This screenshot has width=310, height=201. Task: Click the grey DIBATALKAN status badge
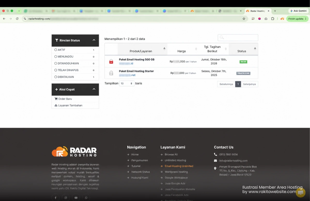(x=243, y=73)
